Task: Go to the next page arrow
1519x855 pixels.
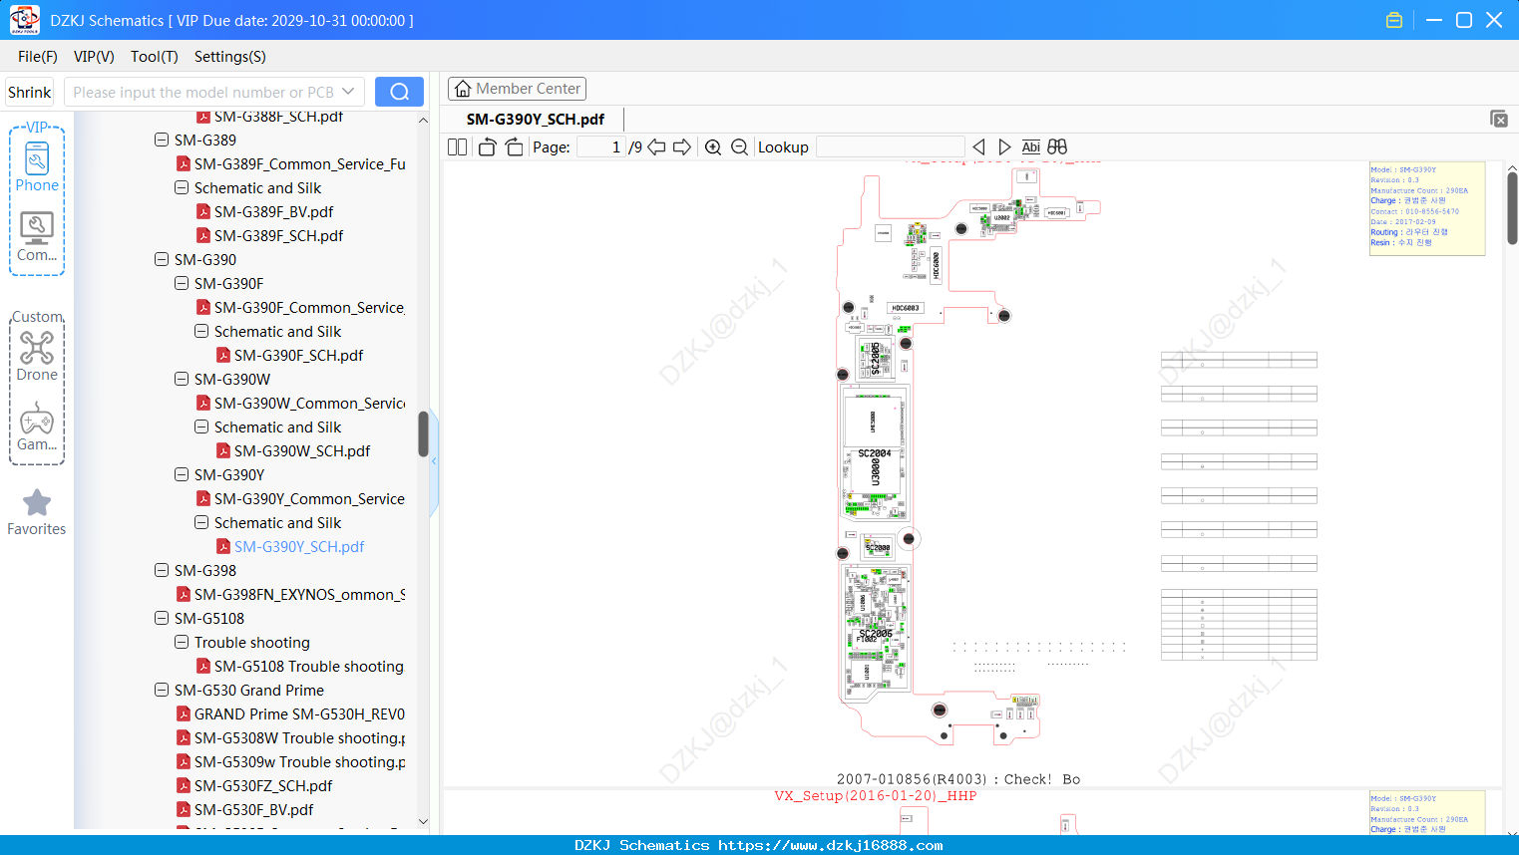Action: pos(682,146)
